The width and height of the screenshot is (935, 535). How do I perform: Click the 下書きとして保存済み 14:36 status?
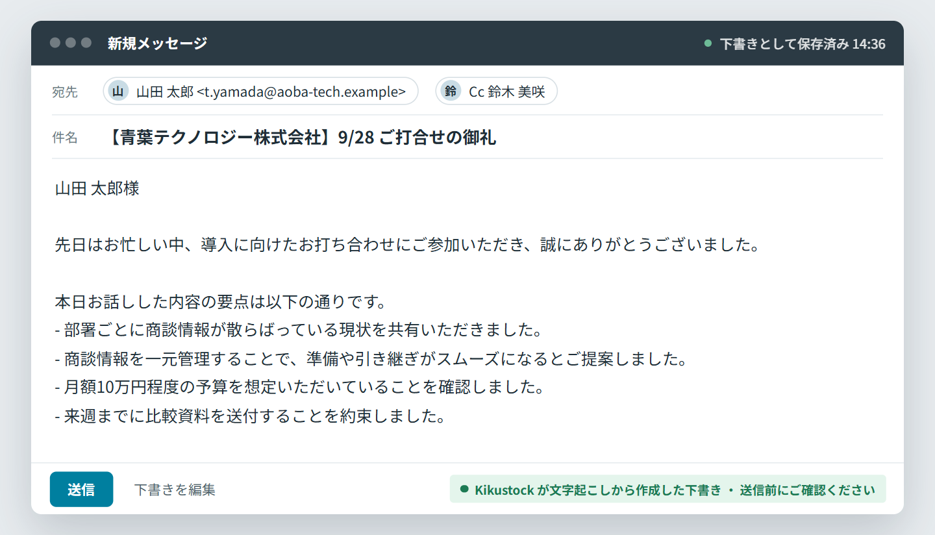coord(803,44)
